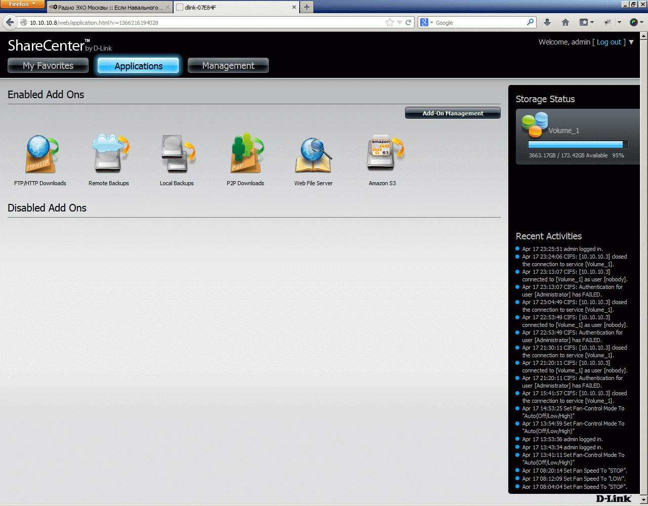Select the Applications tab

coord(138,66)
